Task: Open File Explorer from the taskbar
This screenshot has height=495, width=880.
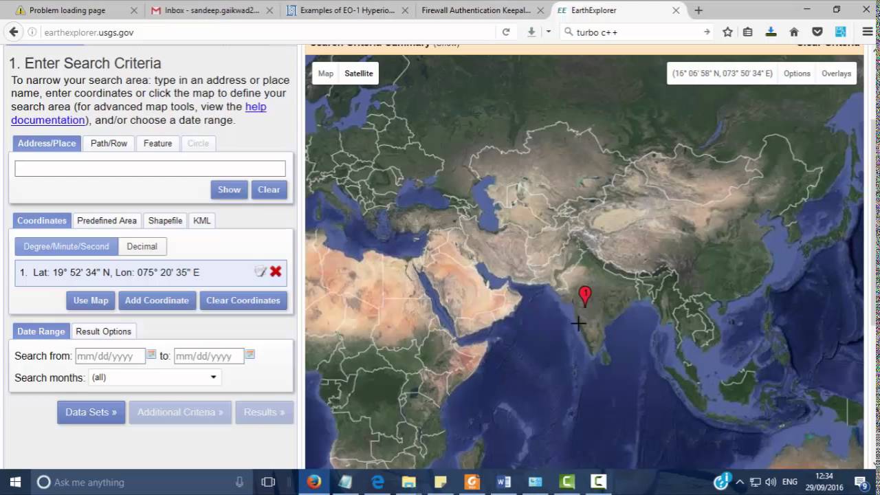Action: coord(408,482)
